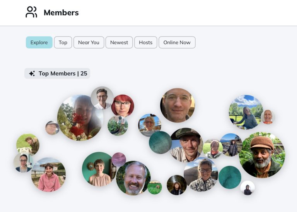Select the large avatar of man with glasses
Image resolution: width=297 pixels, height=212 pixels.
click(178, 105)
